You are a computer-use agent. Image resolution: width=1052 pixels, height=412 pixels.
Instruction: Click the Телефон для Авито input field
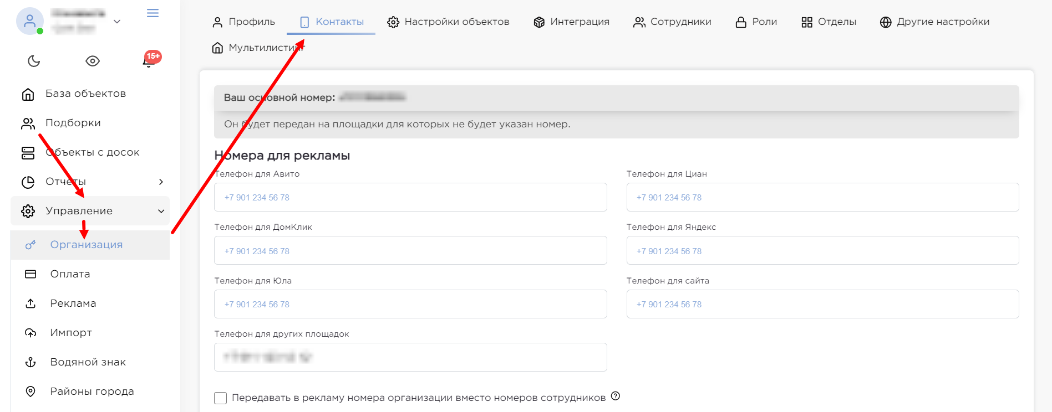pos(410,198)
